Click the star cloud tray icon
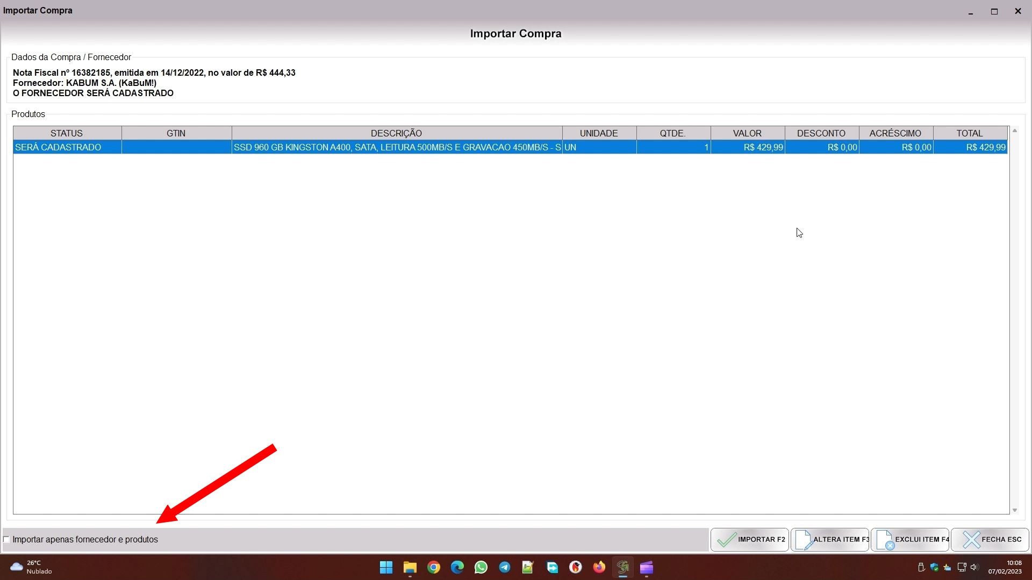 [947, 568]
